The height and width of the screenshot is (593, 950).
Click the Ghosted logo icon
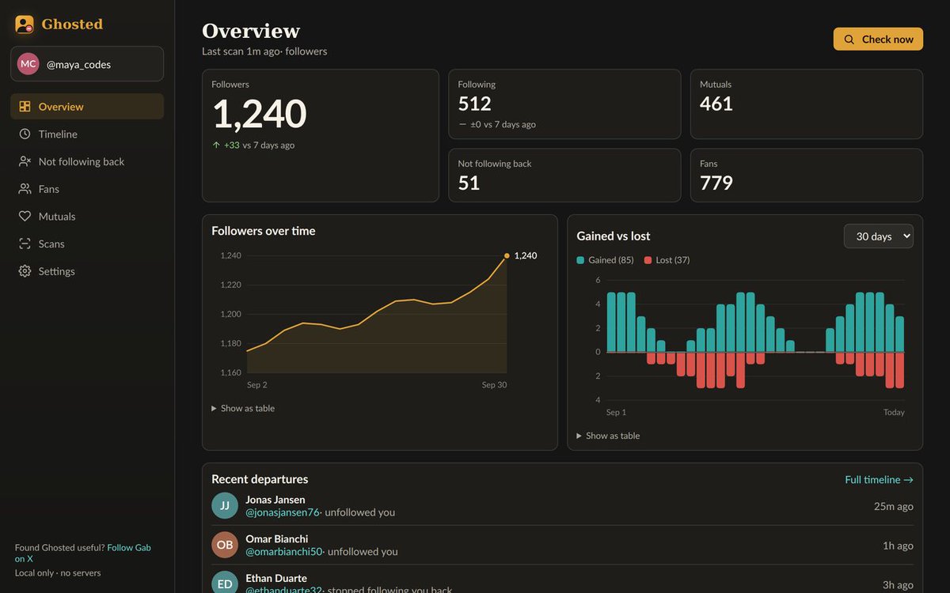coord(25,25)
